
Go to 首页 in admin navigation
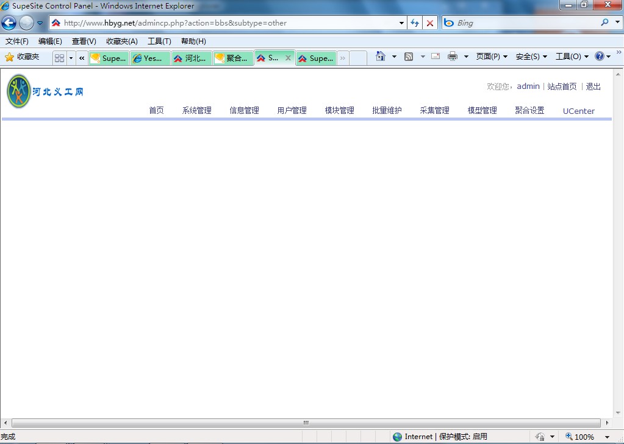[x=156, y=110]
